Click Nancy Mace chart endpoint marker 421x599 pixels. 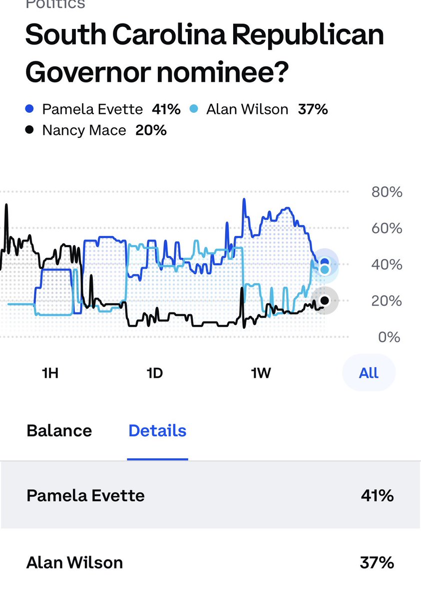click(325, 300)
